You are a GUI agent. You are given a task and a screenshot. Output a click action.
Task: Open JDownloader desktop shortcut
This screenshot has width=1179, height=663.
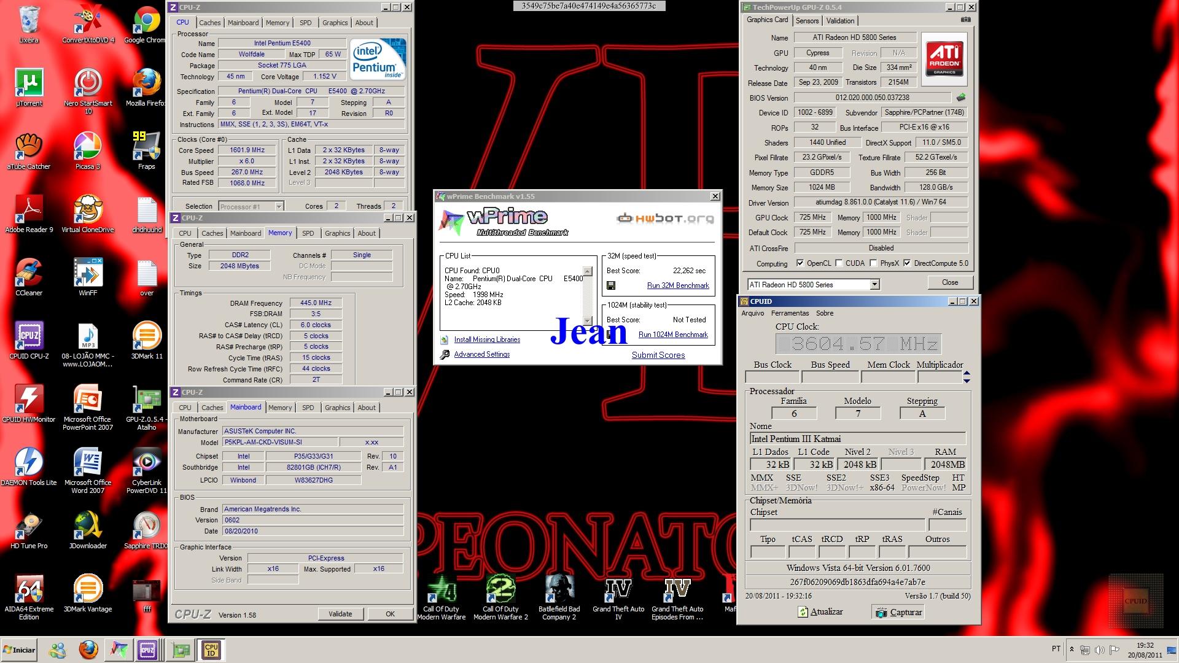click(x=88, y=530)
